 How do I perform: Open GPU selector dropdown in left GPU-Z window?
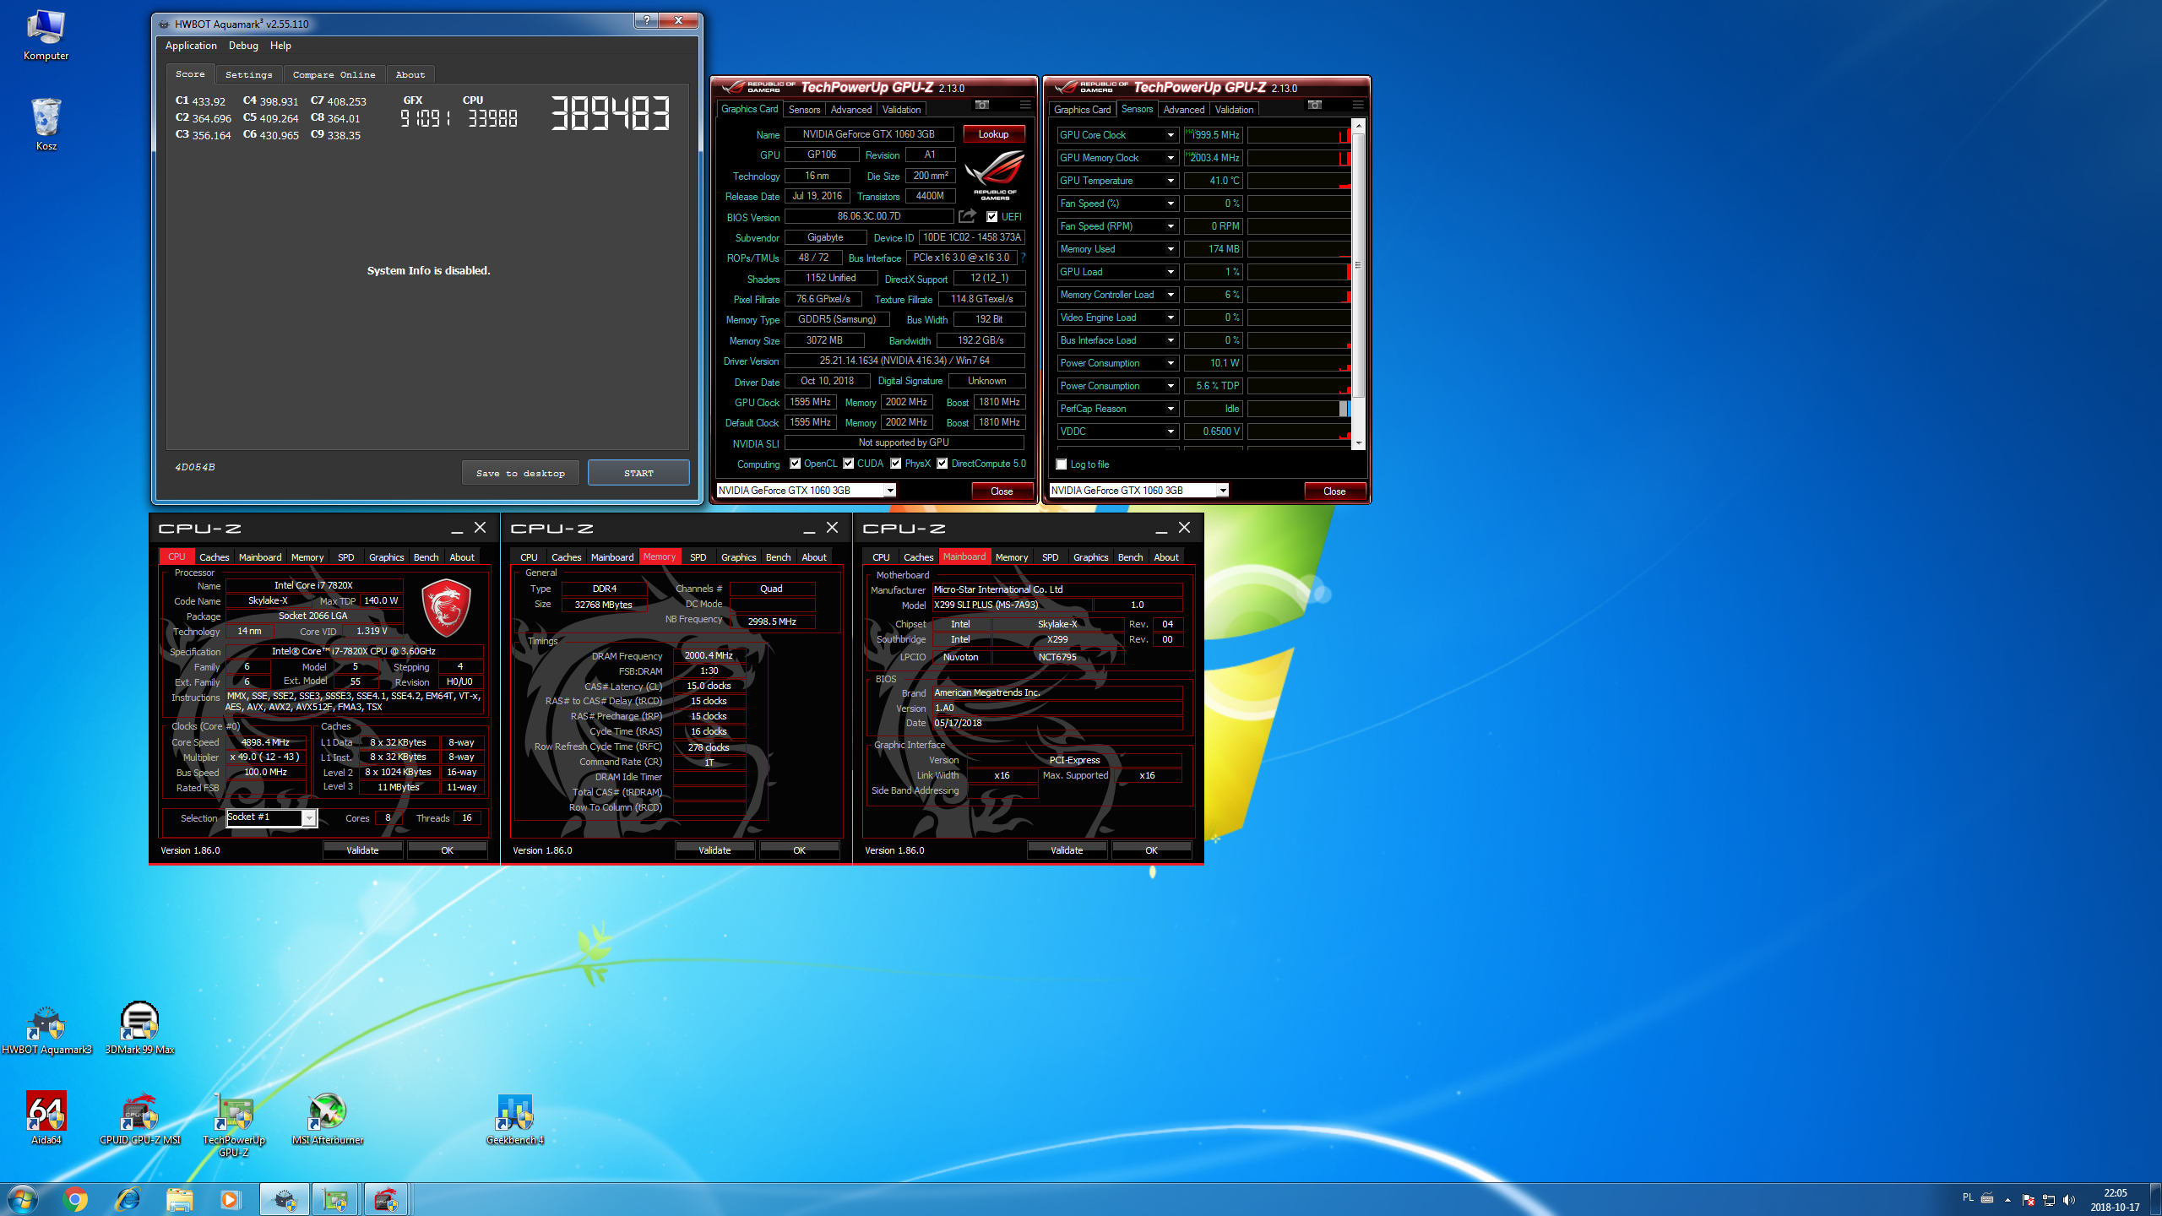tap(889, 491)
